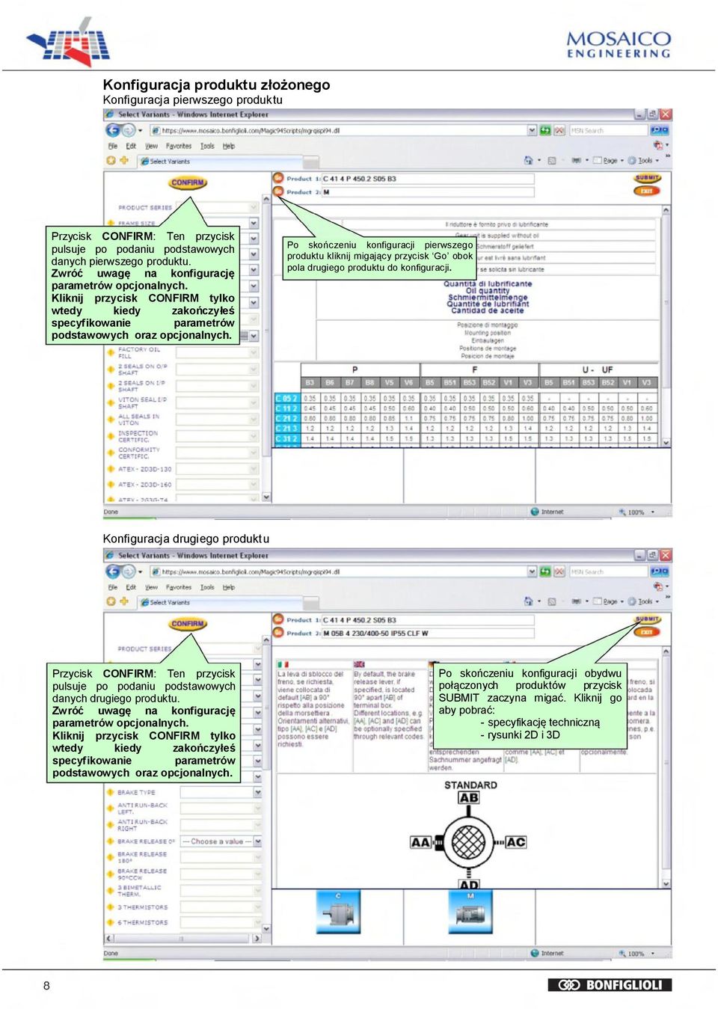Click the Back arrow in the lower browser window

coord(113,571)
